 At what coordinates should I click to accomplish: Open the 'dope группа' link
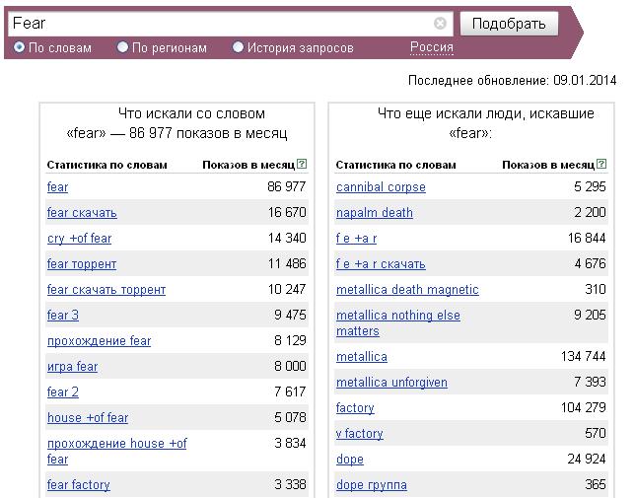tap(372, 484)
